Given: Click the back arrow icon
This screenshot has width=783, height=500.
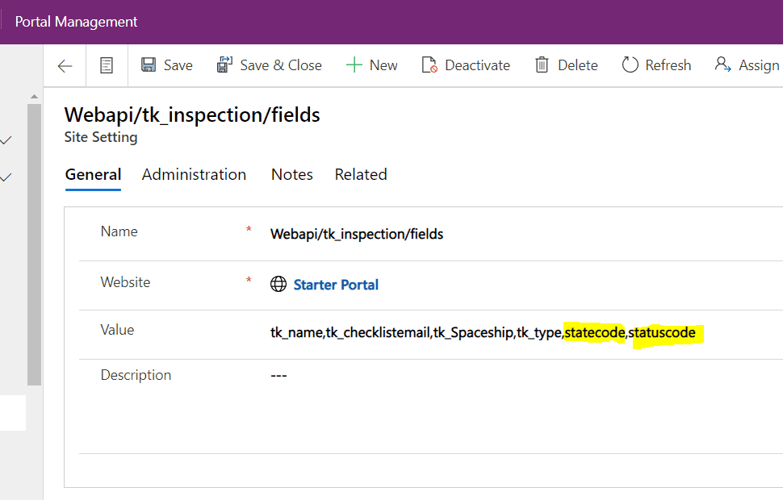Looking at the screenshot, I should (65, 66).
